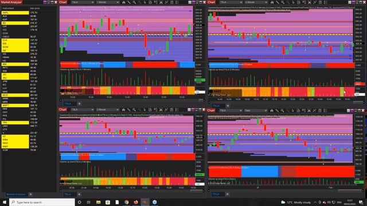Open Drawing Tools in the 2 Minute chart

(278, 2)
